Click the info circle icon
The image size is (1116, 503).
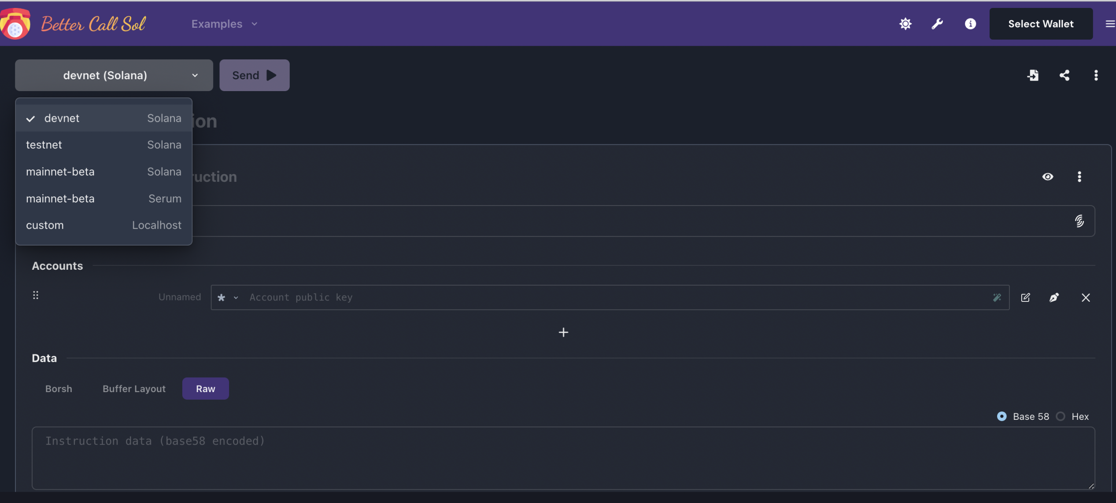pyautogui.click(x=970, y=24)
